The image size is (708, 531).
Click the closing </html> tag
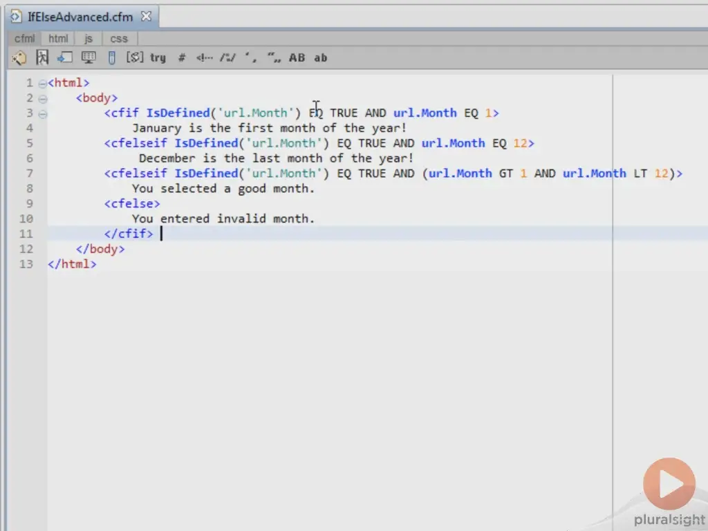coord(72,264)
